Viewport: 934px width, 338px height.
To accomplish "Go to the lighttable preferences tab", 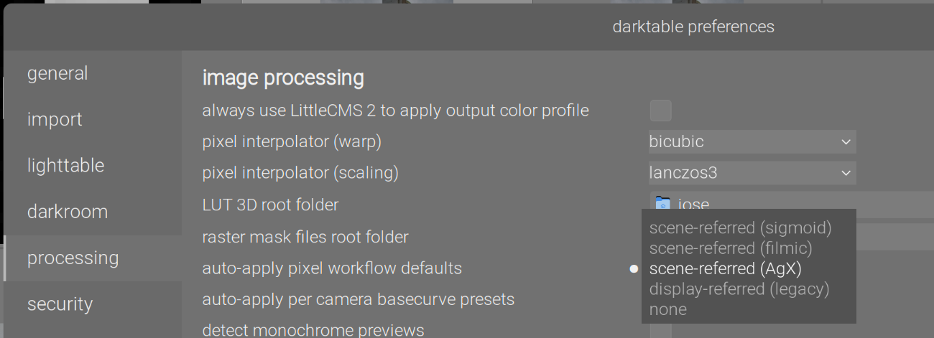I will (x=65, y=165).
